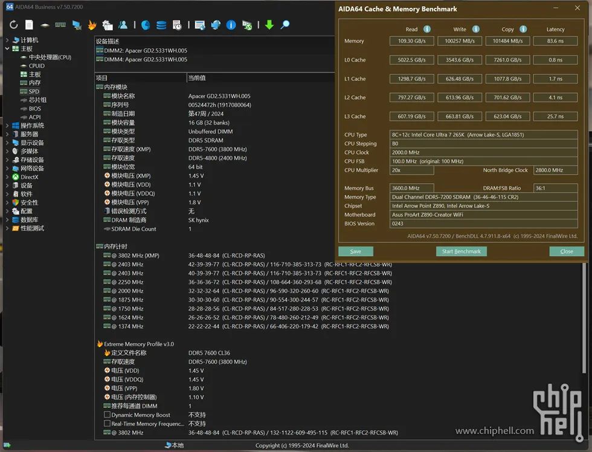Image resolution: width=592 pixels, height=452 pixels.
Task: Expand the 服务器 tree node
Action: [7, 134]
